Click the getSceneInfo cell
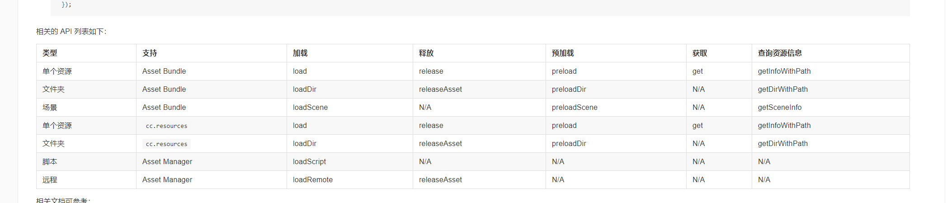Screen dimensions: 947x203 tap(780, 108)
